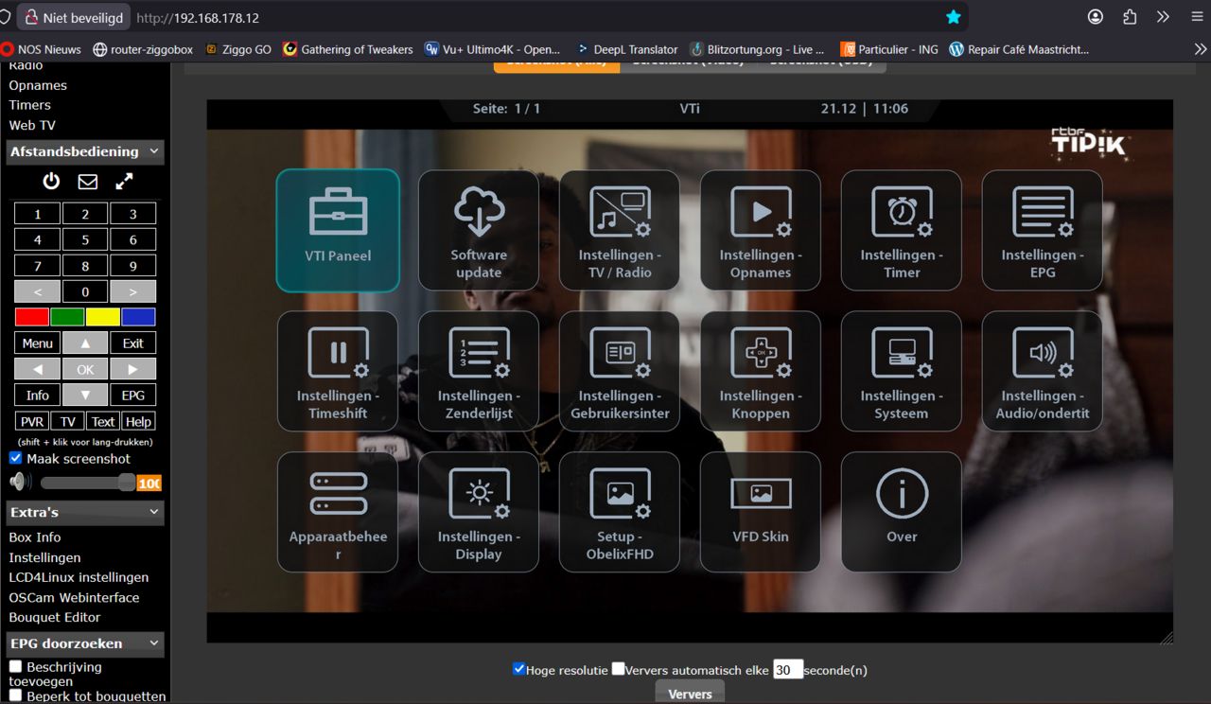Open the Firefox application menu
This screenshot has height=704, width=1211.
click(1196, 16)
